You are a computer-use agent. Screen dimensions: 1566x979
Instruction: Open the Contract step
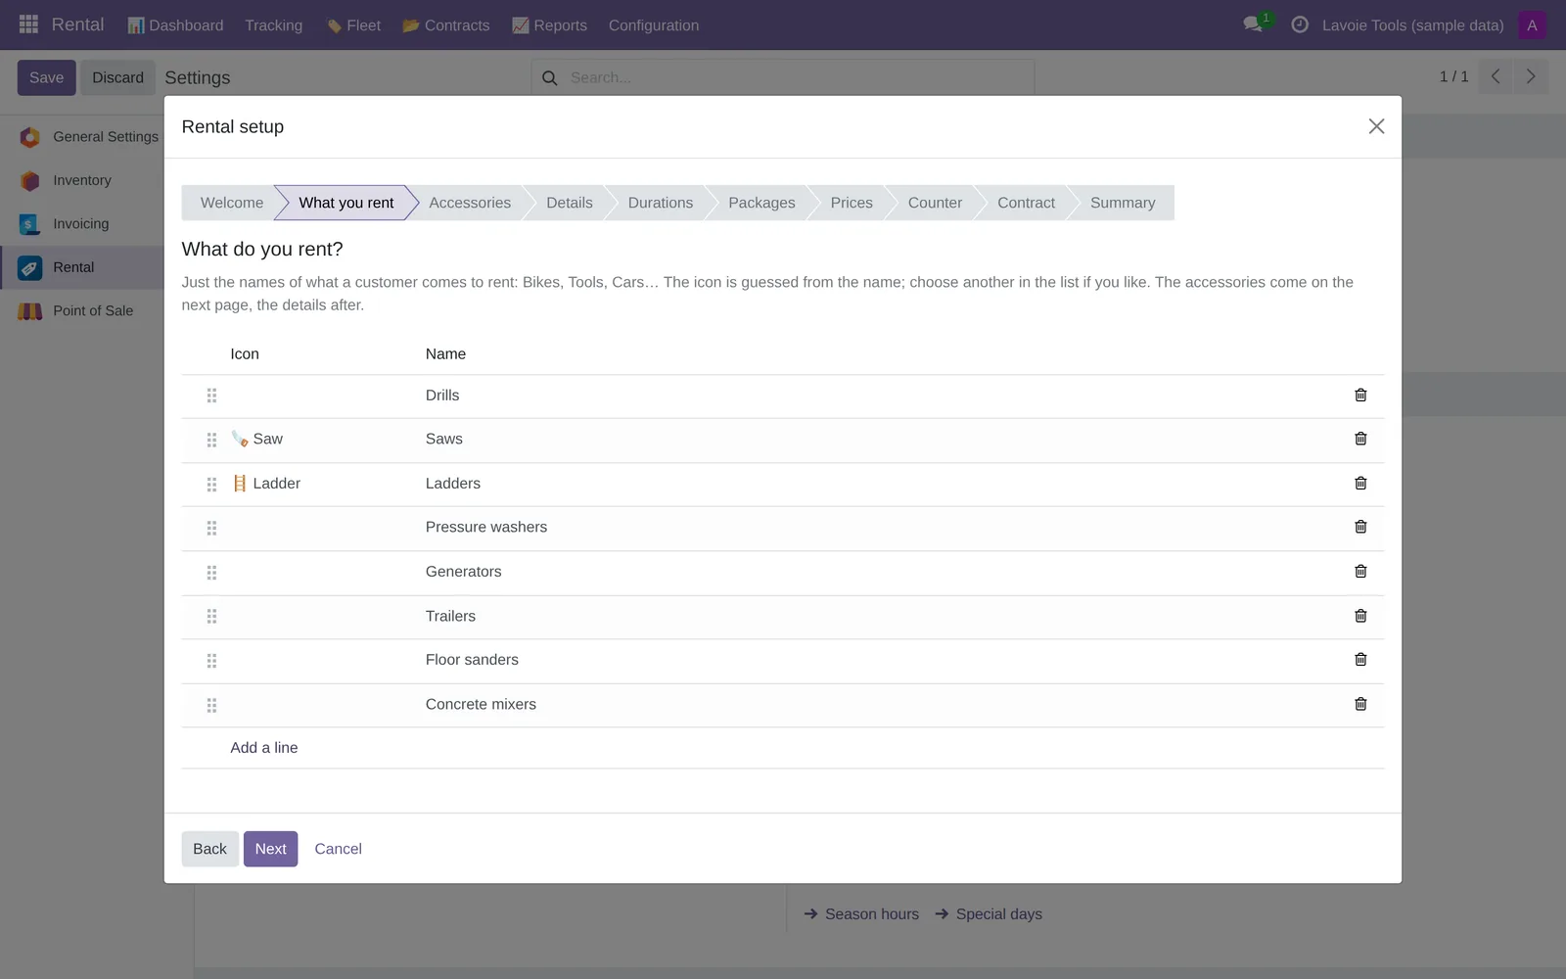click(x=1026, y=203)
